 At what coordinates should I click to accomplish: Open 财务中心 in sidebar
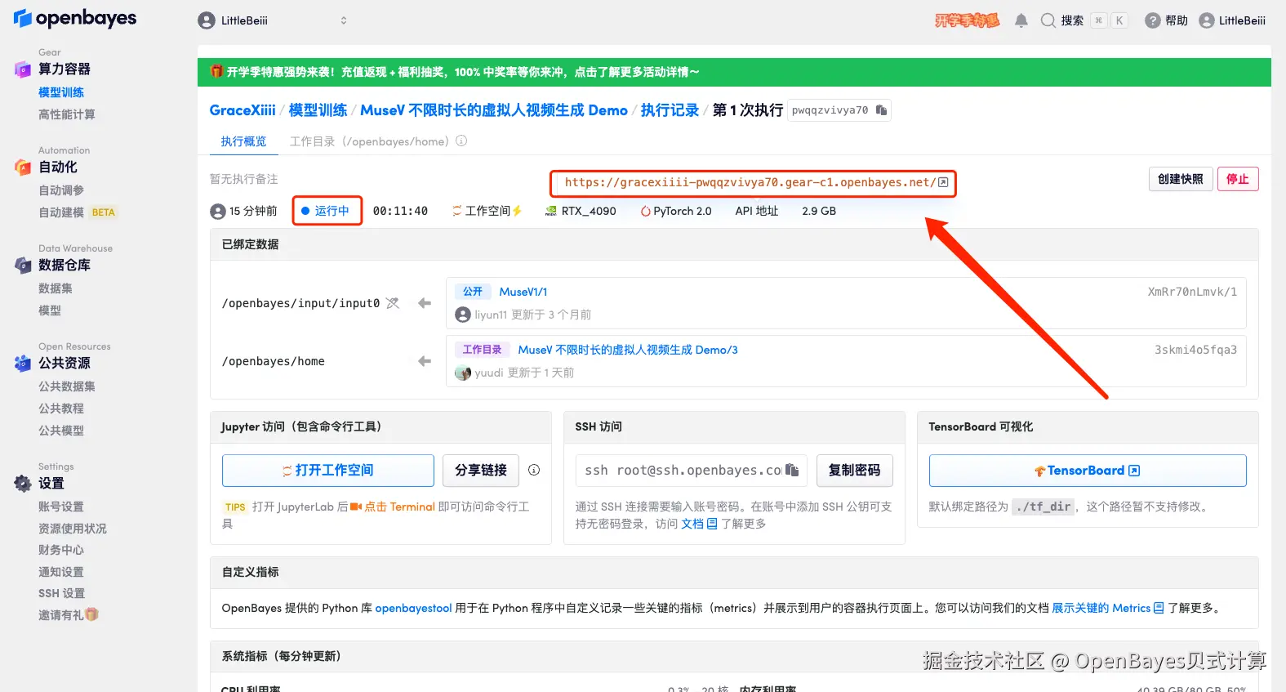(x=61, y=550)
